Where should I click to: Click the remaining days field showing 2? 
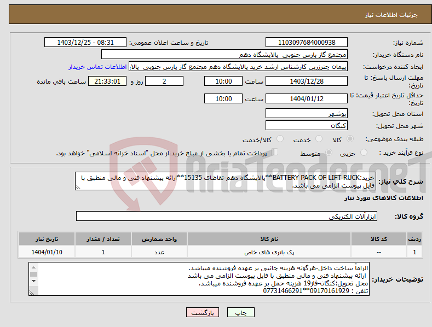pos(164,81)
